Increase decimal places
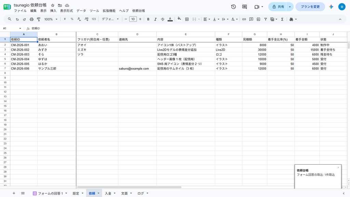 point(86,19)
